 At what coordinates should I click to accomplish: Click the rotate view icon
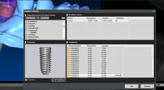point(64,80)
